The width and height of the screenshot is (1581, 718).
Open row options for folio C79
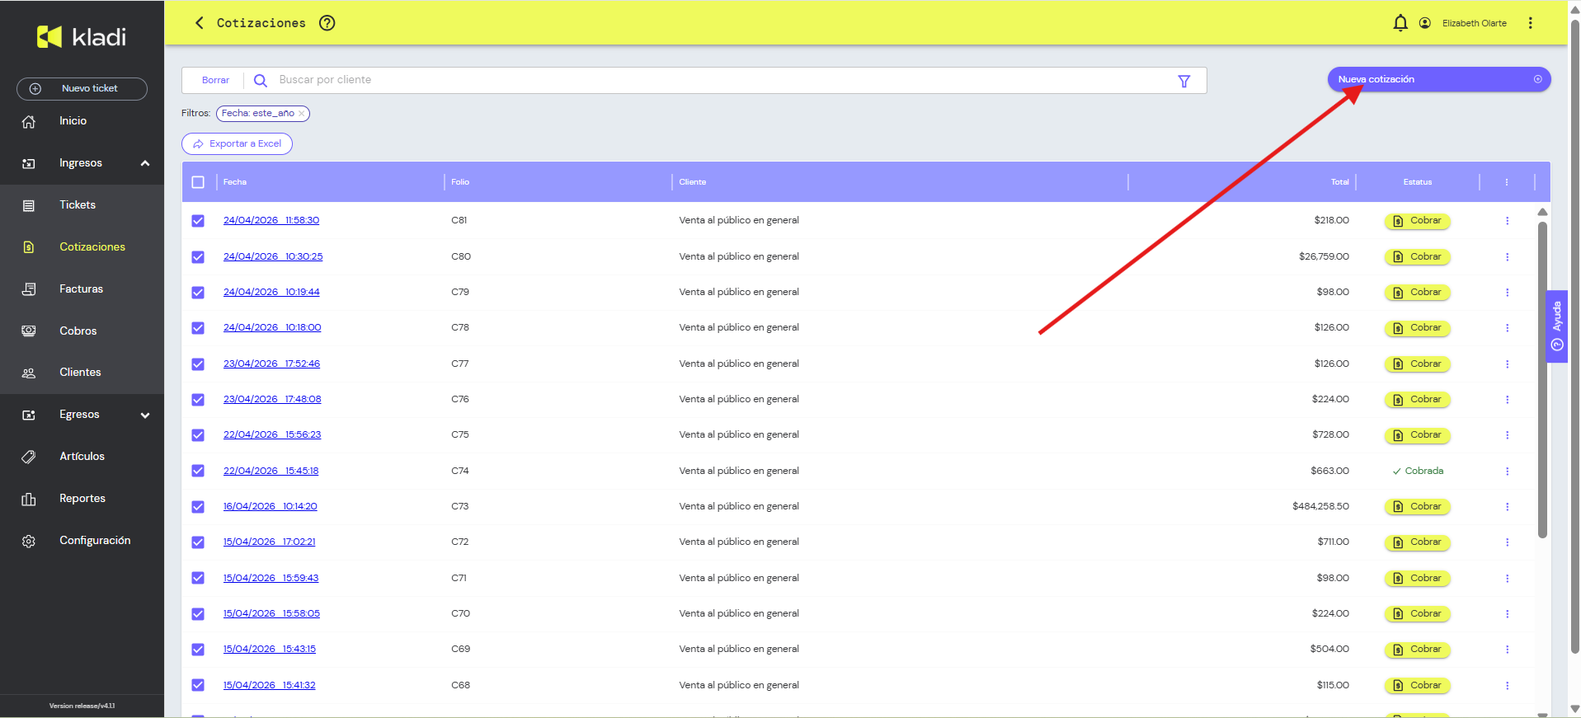click(x=1507, y=293)
